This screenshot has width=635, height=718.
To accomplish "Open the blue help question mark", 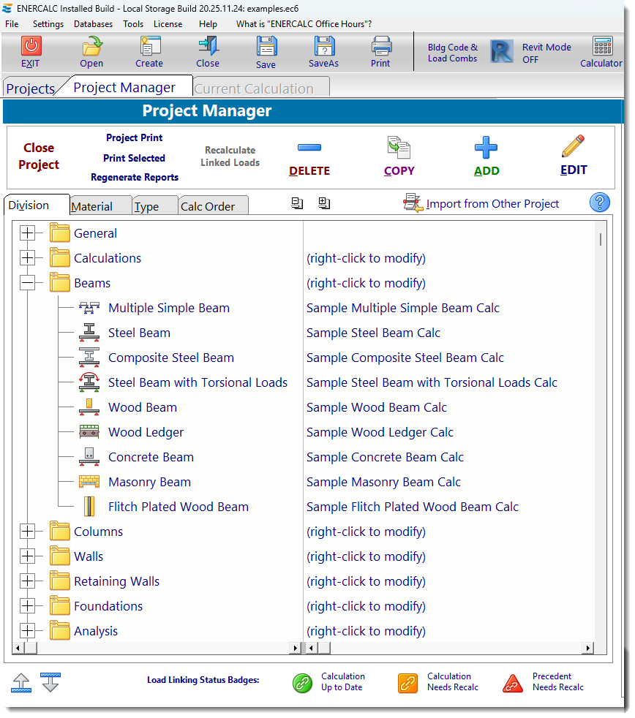I will tap(599, 203).
